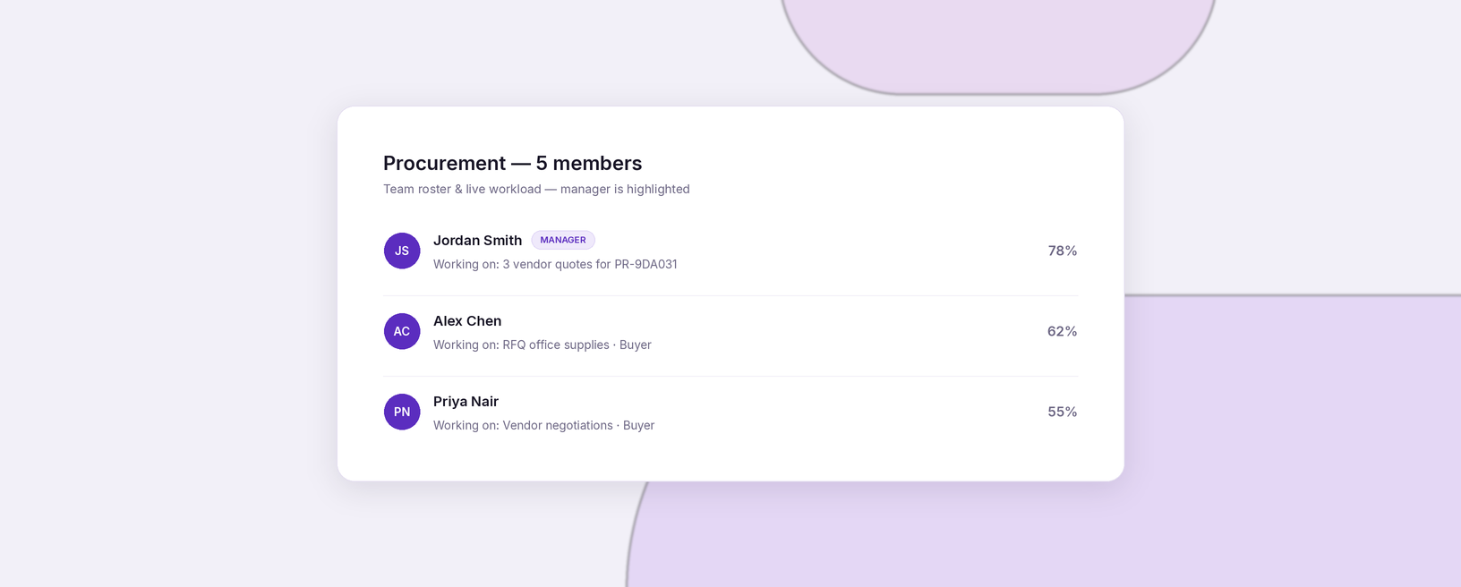This screenshot has height=587, width=1461.
Task: Click Jordan Smith's JS avatar
Action: [402, 251]
